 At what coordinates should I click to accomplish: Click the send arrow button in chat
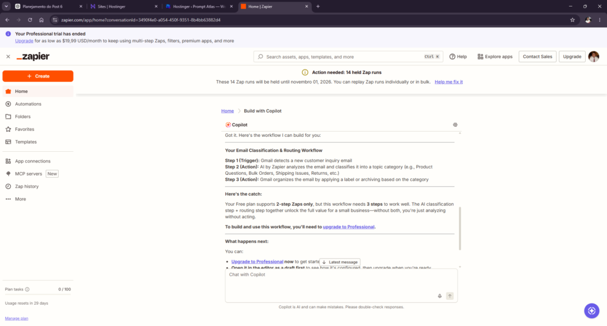(x=450, y=296)
